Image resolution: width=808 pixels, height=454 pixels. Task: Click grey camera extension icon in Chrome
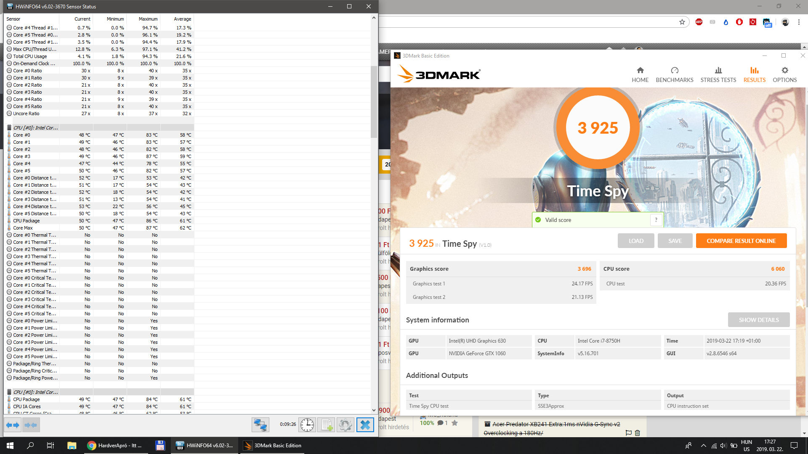tap(712, 22)
